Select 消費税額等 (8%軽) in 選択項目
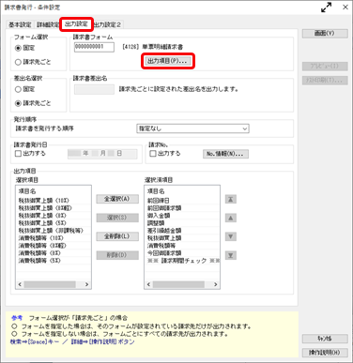The width and height of the screenshot is (353, 363). click(54, 246)
